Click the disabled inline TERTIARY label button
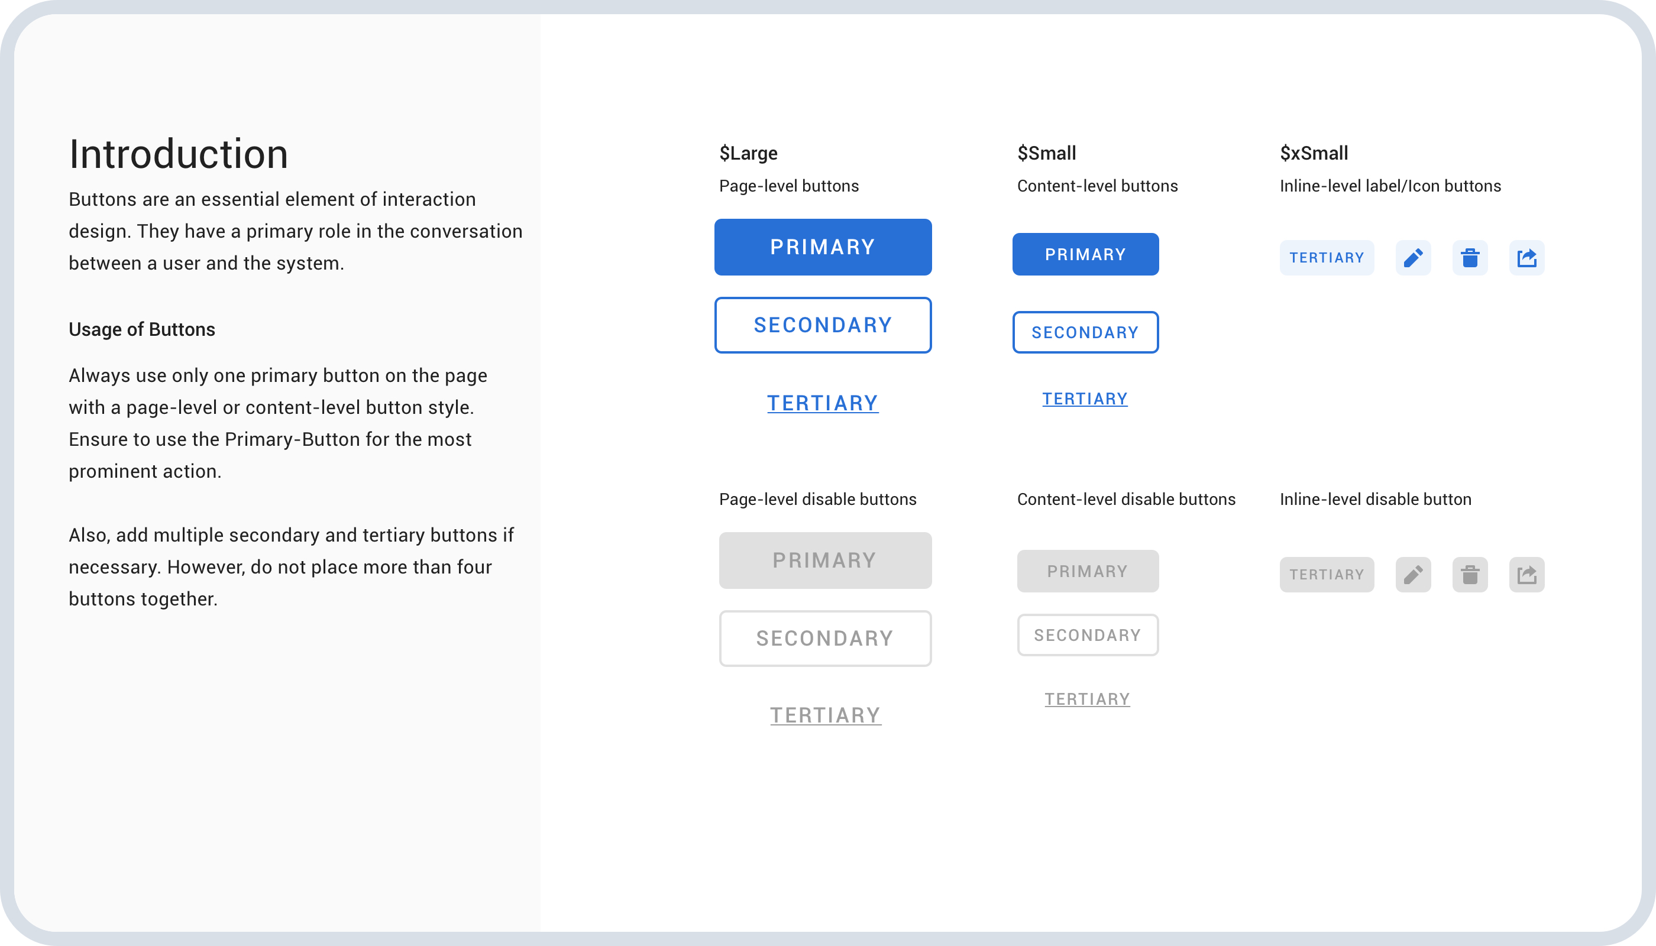Viewport: 1656px width, 946px height. [1327, 574]
